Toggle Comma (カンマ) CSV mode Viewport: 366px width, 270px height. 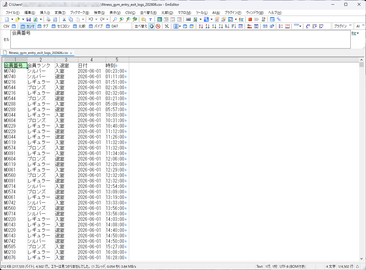pos(28,26)
